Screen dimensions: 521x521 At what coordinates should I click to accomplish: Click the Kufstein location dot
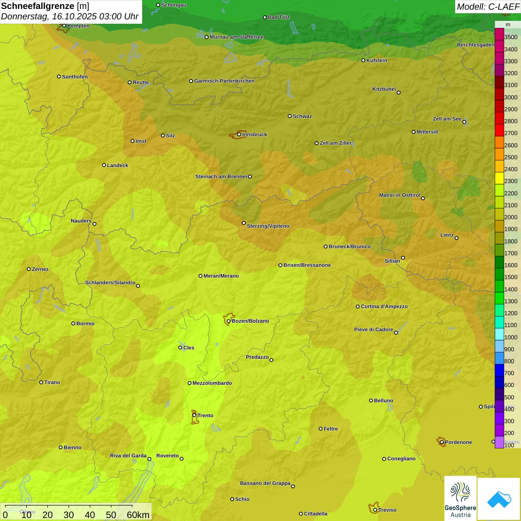pyautogui.click(x=363, y=60)
